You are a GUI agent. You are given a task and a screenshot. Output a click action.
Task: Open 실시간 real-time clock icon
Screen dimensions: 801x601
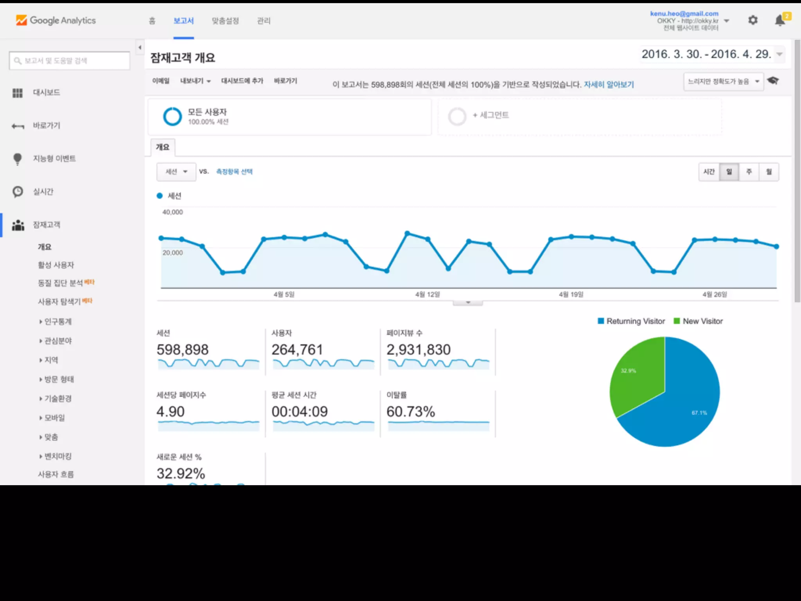(18, 192)
